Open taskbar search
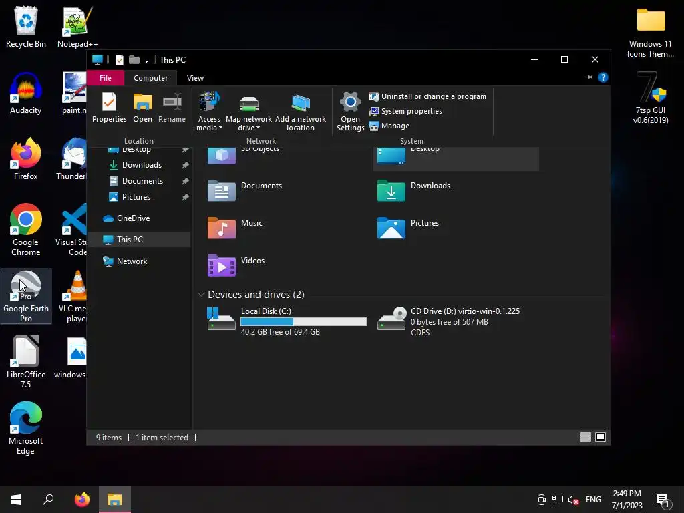The image size is (684, 513). click(x=48, y=500)
